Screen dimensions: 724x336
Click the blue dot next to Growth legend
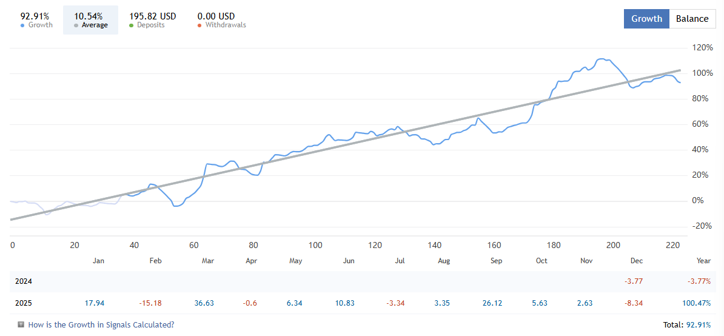pos(22,25)
